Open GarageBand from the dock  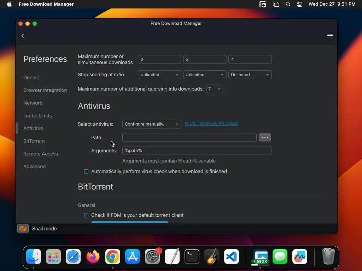pos(212,257)
